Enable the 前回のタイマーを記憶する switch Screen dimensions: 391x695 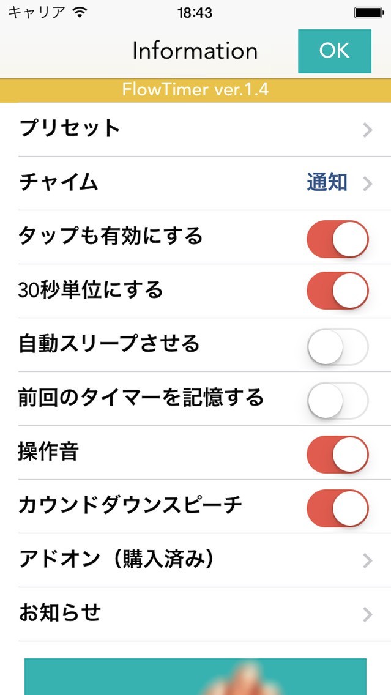pos(337,399)
